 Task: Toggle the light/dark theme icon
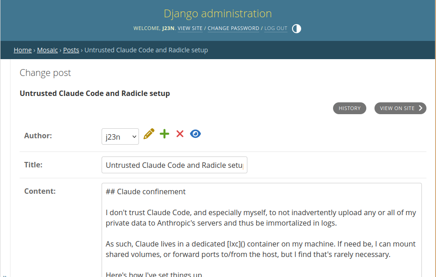coord(297,29)
